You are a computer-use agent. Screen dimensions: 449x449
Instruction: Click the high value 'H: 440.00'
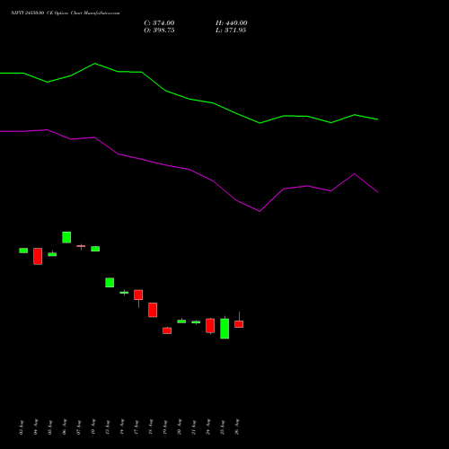(x=232, y=23)
